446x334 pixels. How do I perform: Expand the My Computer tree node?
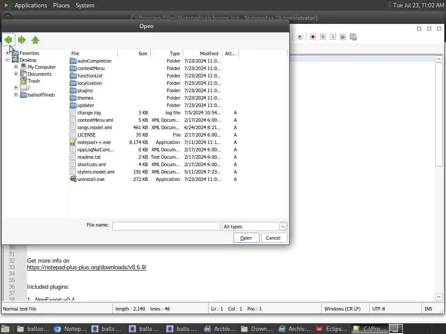16,67
